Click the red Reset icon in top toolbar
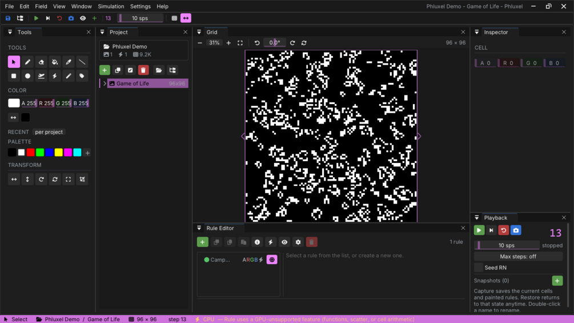 [x=59, y=18]
